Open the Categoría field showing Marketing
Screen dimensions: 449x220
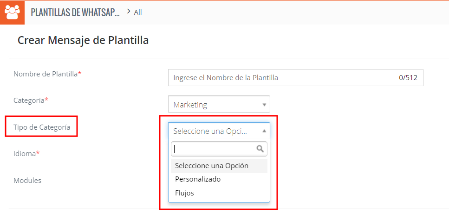coord(218,105)
